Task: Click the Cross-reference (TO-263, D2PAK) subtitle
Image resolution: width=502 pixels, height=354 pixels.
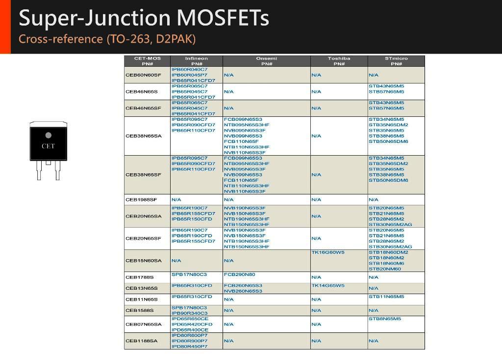Action: pos(107,39)
